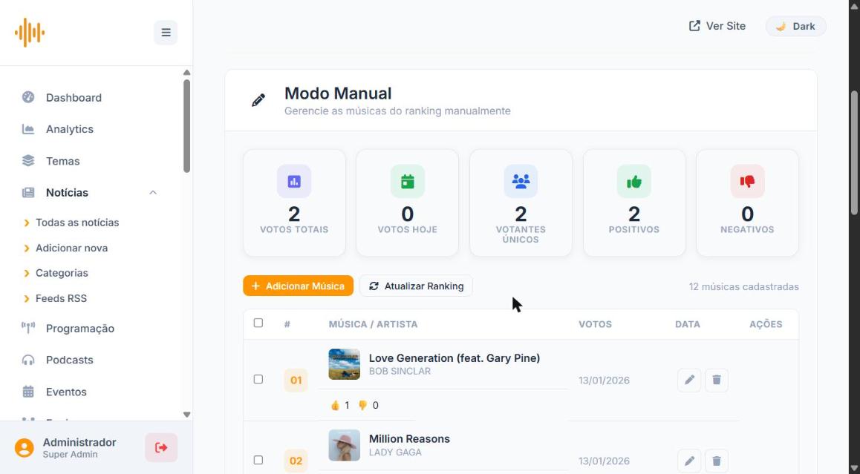Delete the Million Reasons song entry

tap(717, 461)
